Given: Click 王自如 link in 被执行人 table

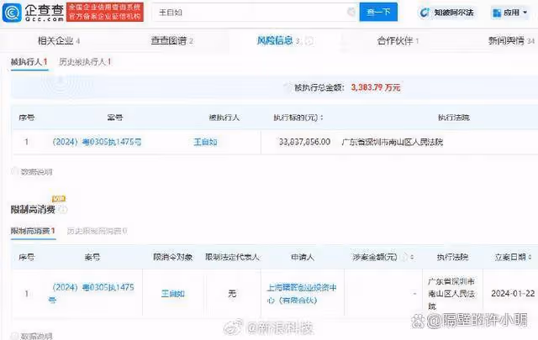Looking at the screenshot, I should point(205,142).
